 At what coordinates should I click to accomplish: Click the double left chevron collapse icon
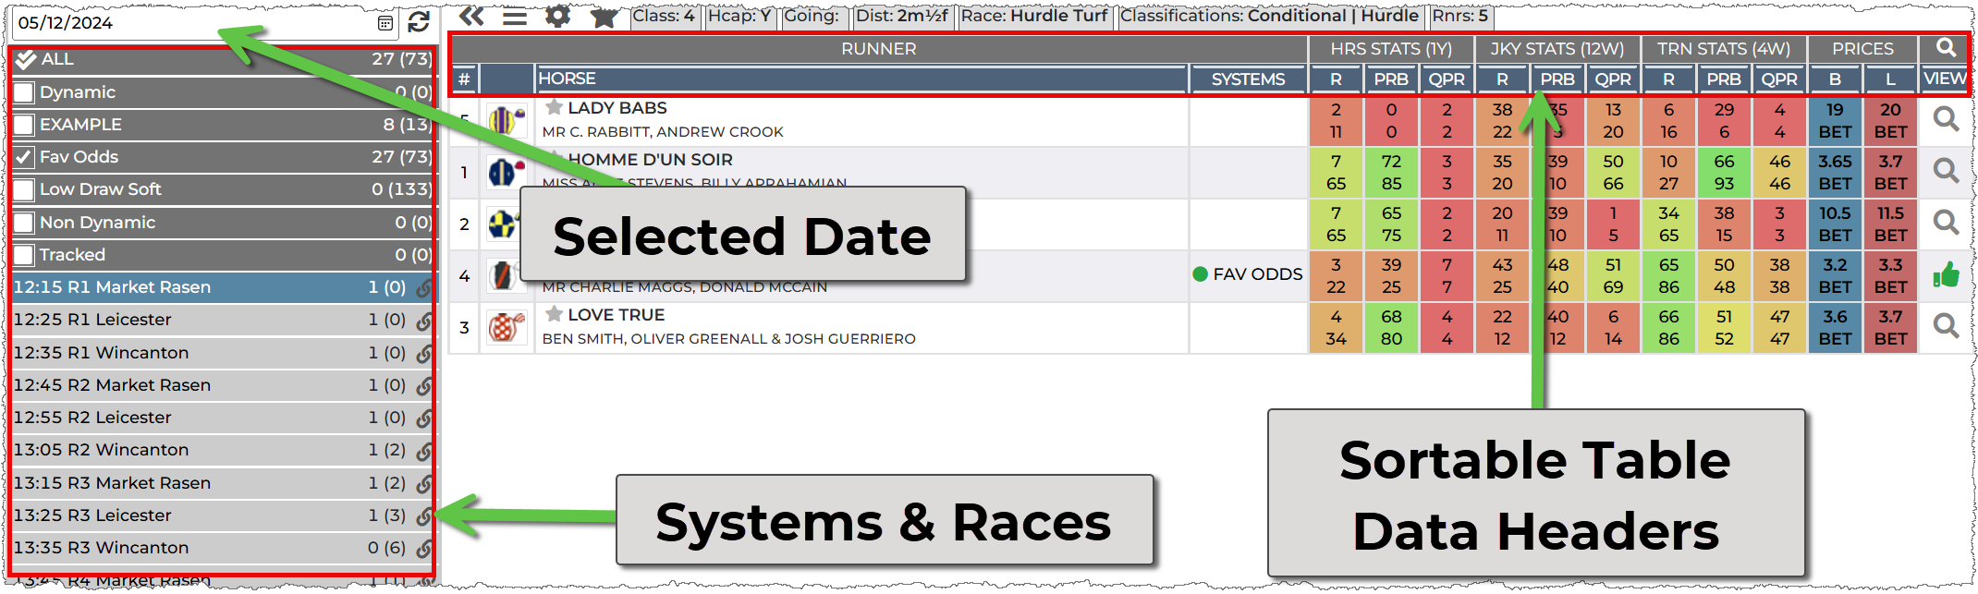(471, 16)
